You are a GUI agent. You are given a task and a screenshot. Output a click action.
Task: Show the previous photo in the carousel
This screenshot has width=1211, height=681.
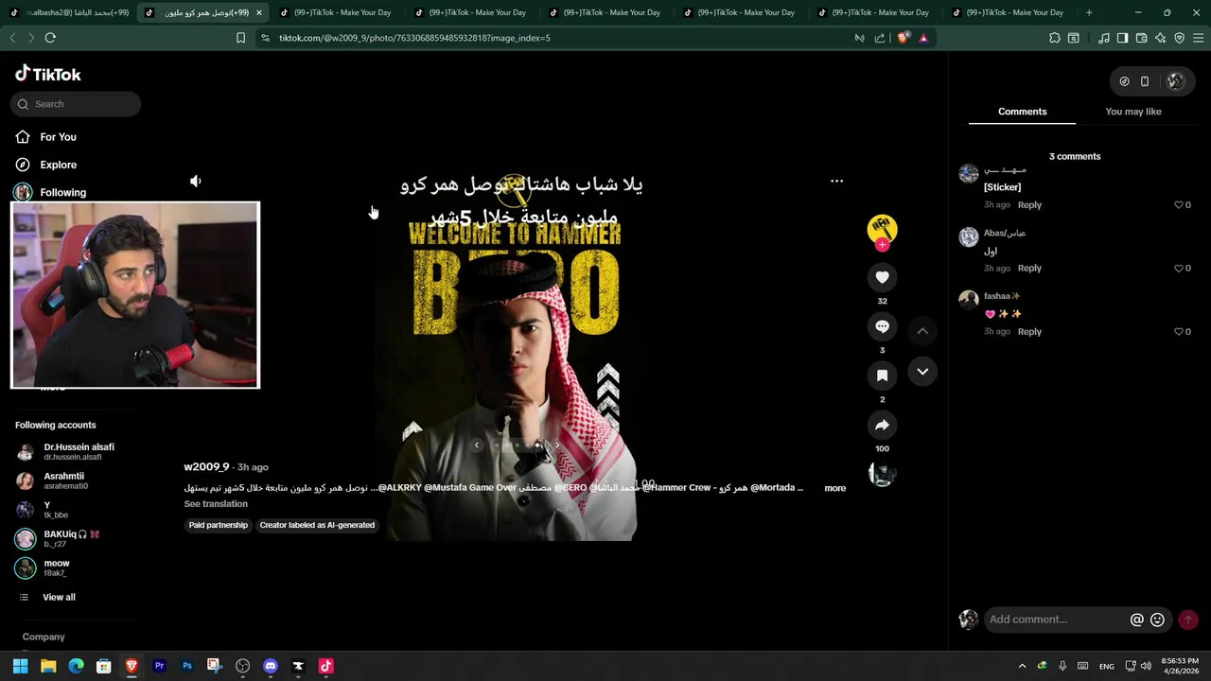pyautogui.click(x=477, y=445)
